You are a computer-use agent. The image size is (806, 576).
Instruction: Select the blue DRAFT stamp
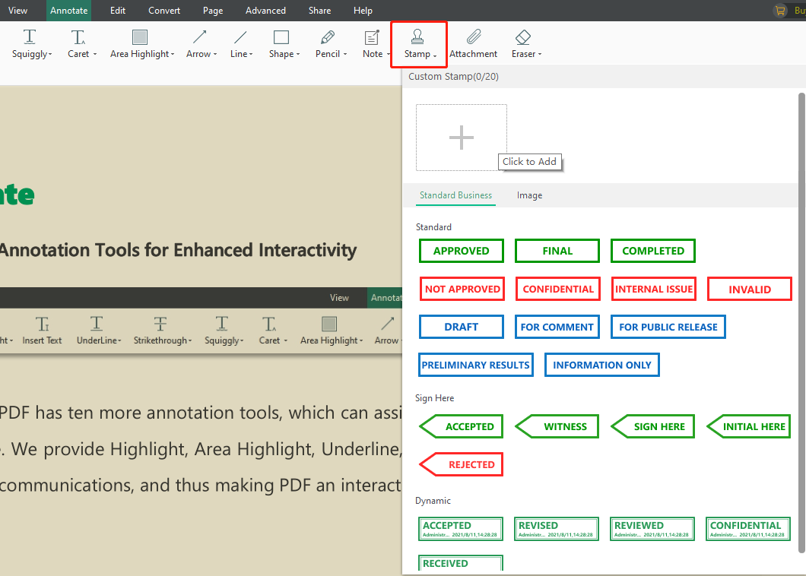[461, 327]
